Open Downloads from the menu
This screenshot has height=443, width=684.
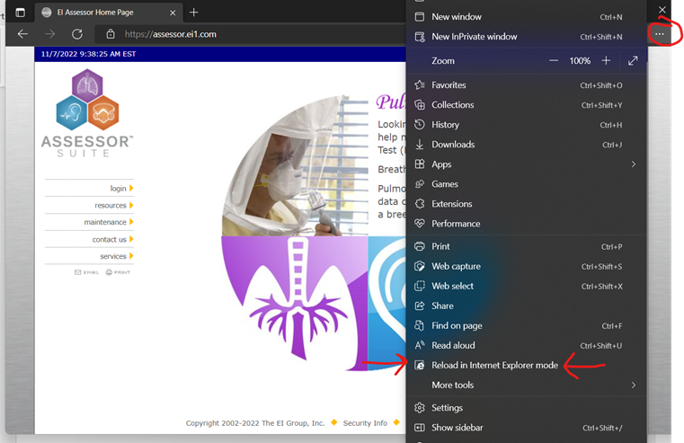tap(526, 145)
